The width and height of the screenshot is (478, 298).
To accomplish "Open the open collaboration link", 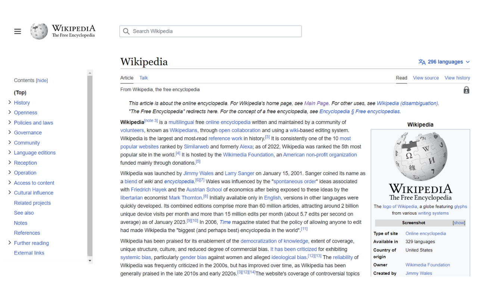I will 239,130.
